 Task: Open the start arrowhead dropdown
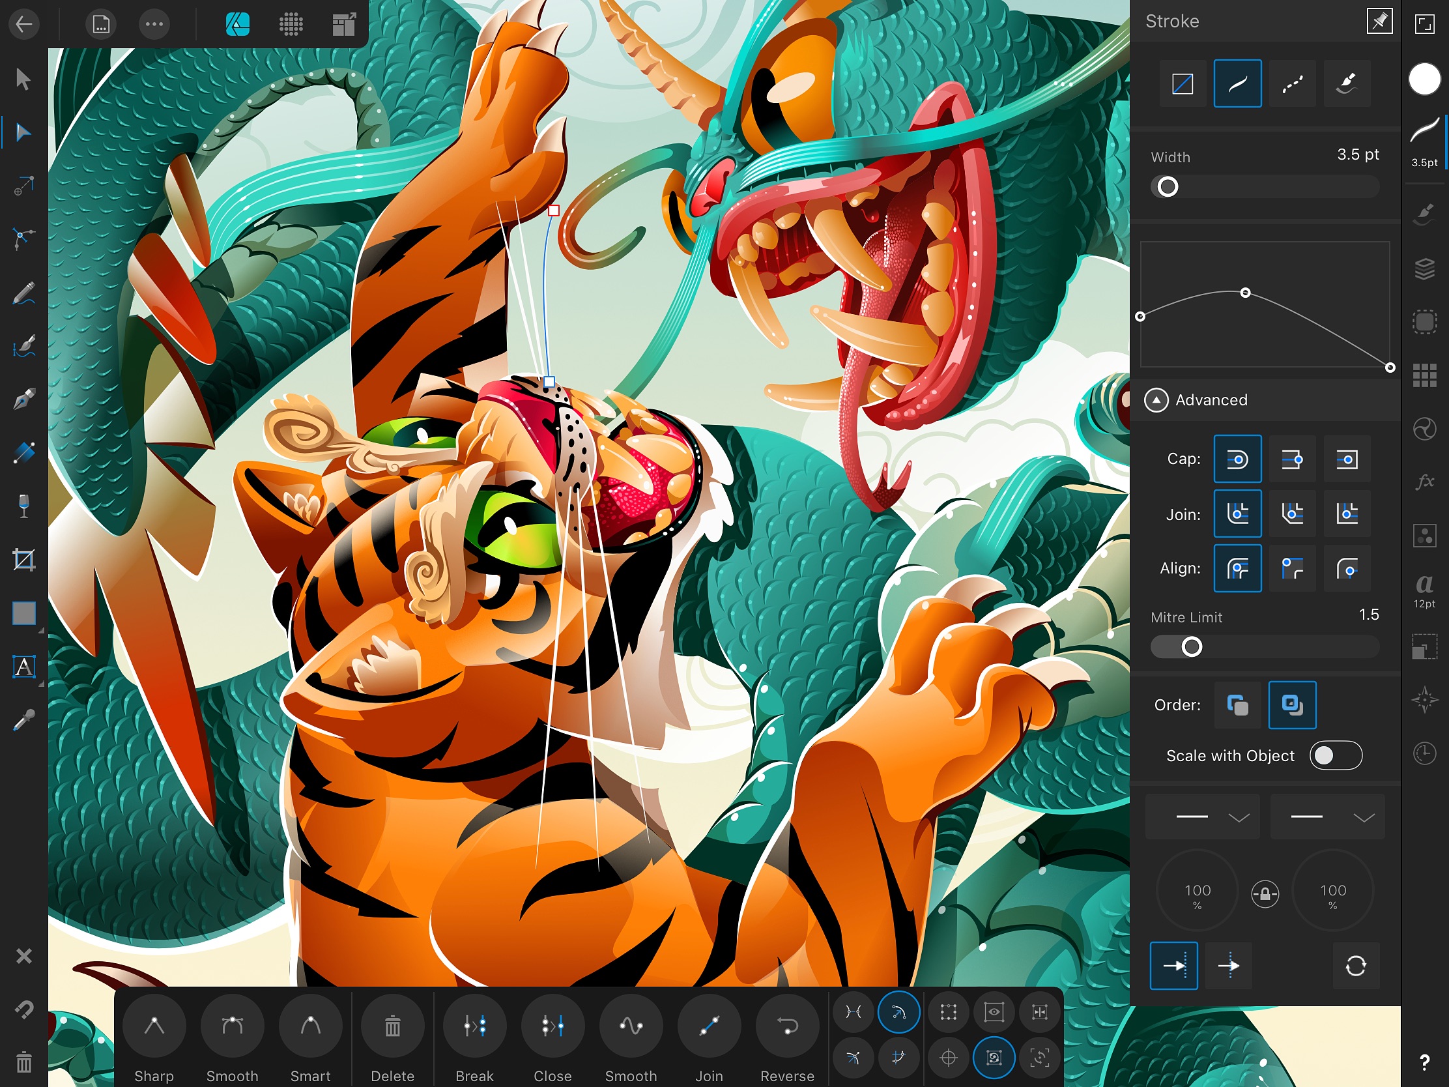pos(1202,817)
